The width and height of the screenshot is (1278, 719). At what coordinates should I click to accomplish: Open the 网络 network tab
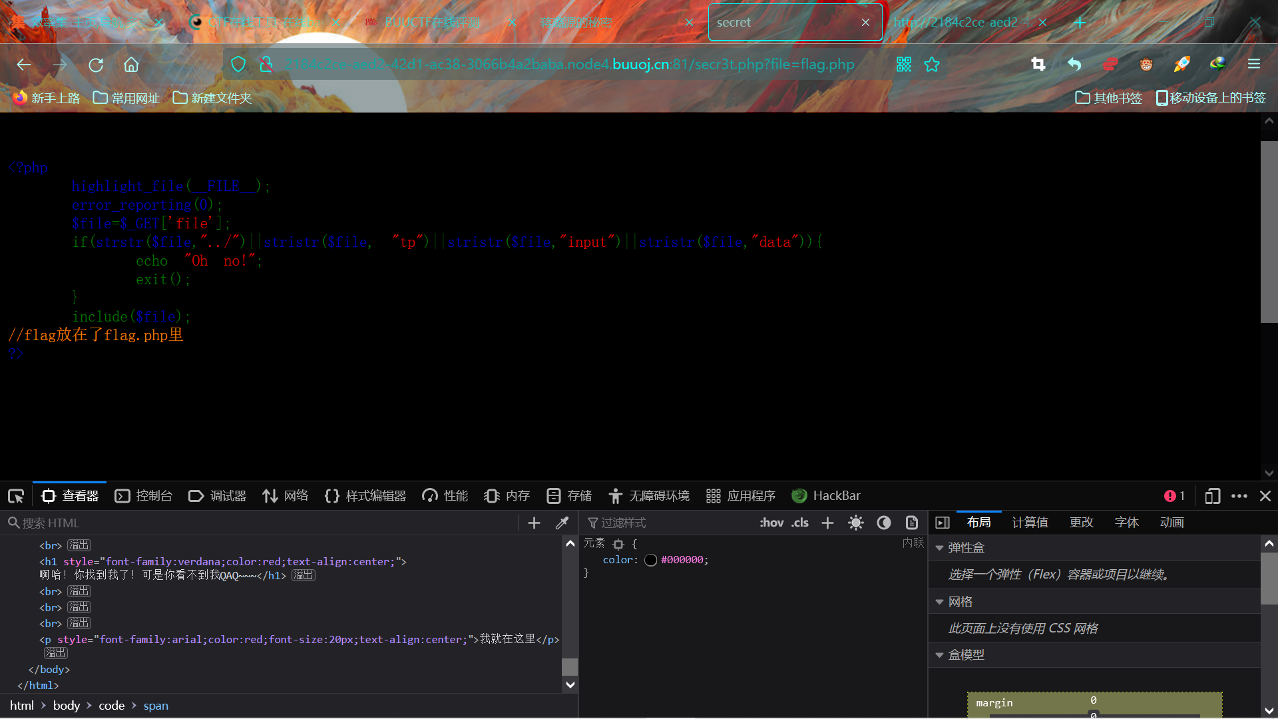(285, 496)
